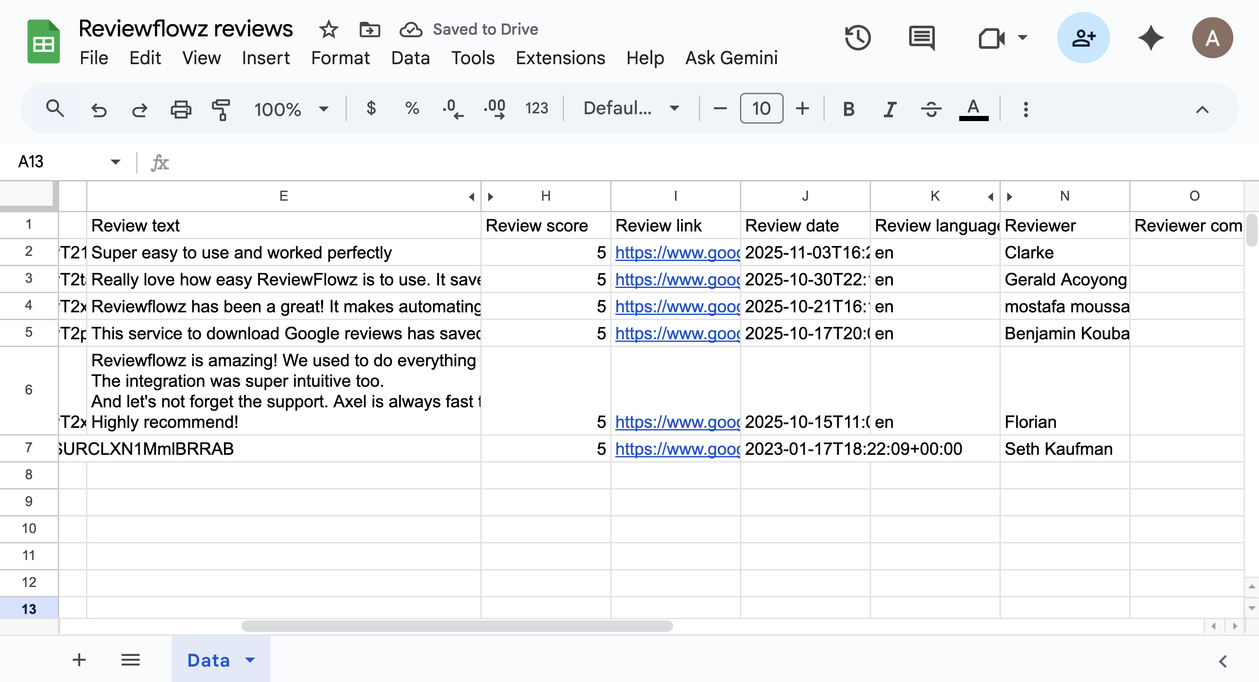
Task: Click the undo arrow icon
Action: point(99,109)
